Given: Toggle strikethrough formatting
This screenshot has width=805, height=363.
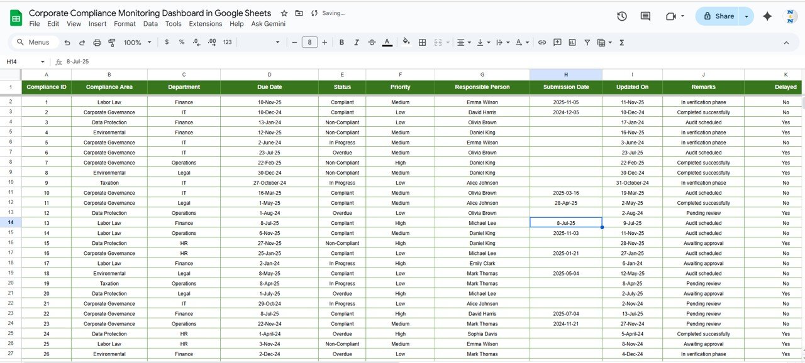Looking at the screenshot, I should click(372, 43).
